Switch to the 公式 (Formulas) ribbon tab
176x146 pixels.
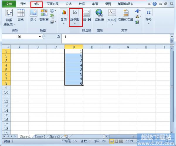[x=68, y=4]
